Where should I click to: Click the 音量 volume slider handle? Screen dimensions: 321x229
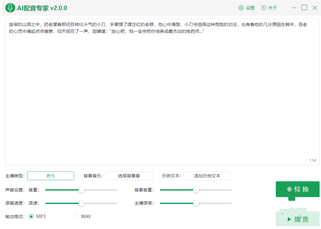tap(81, 190)
